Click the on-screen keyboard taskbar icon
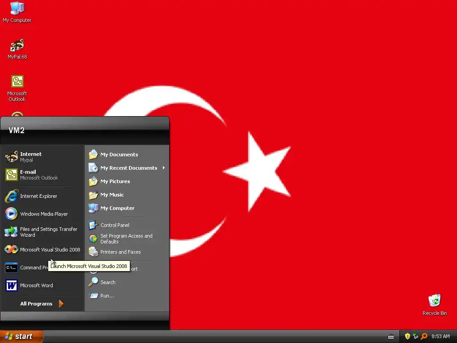457x343 pixels. pyautogui.click(x=391, y=337)
